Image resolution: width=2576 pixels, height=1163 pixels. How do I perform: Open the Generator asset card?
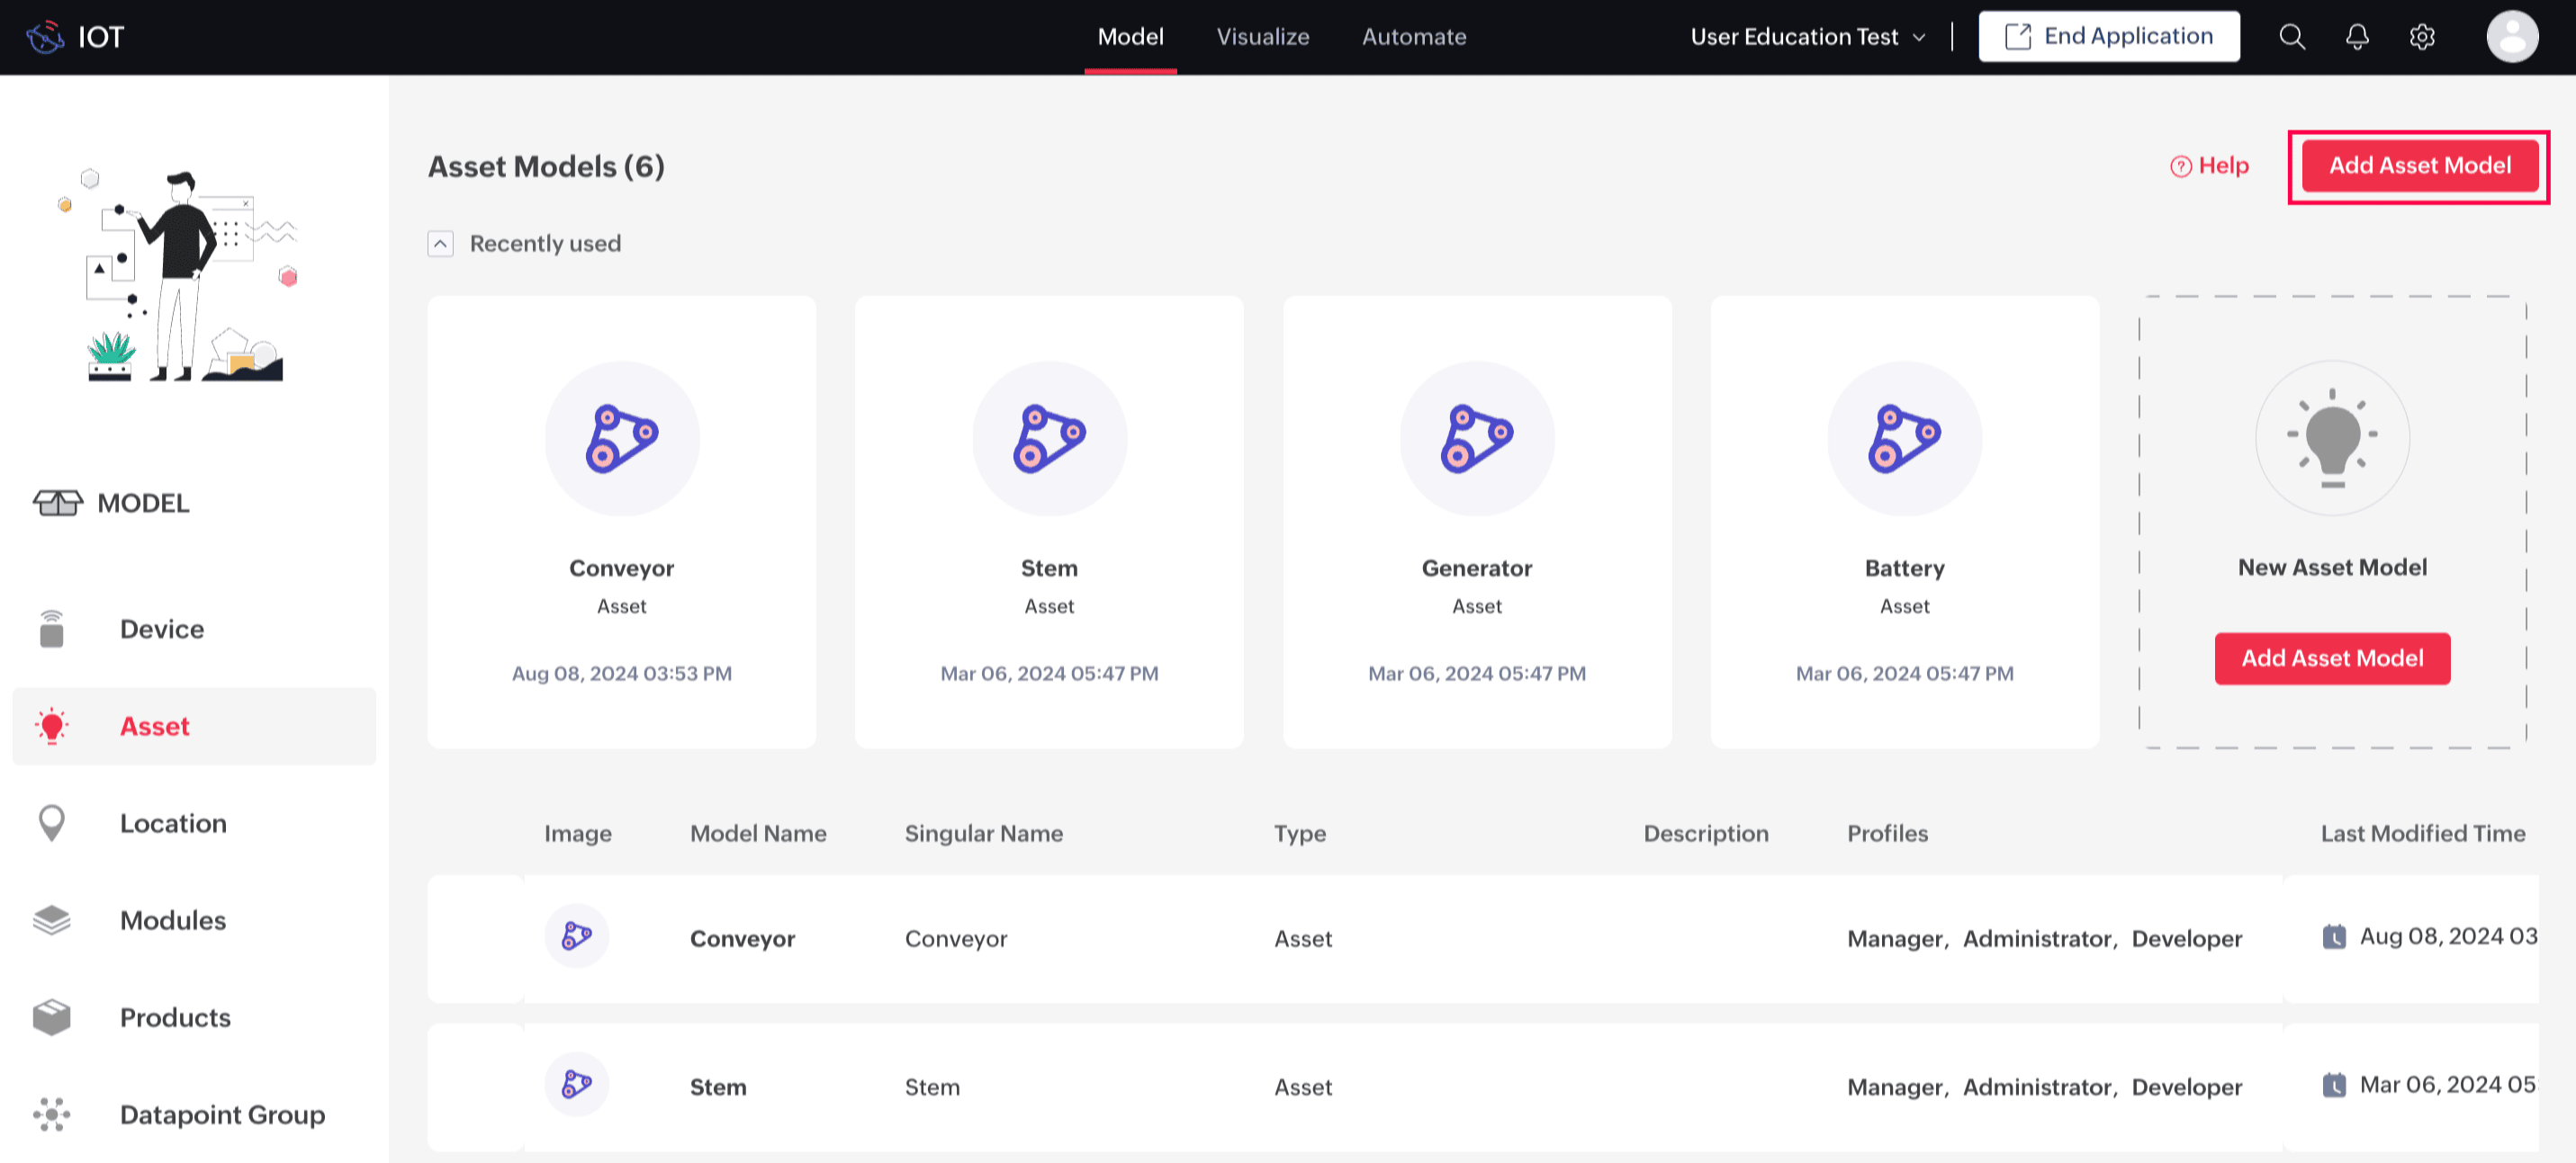(1476, 521)
